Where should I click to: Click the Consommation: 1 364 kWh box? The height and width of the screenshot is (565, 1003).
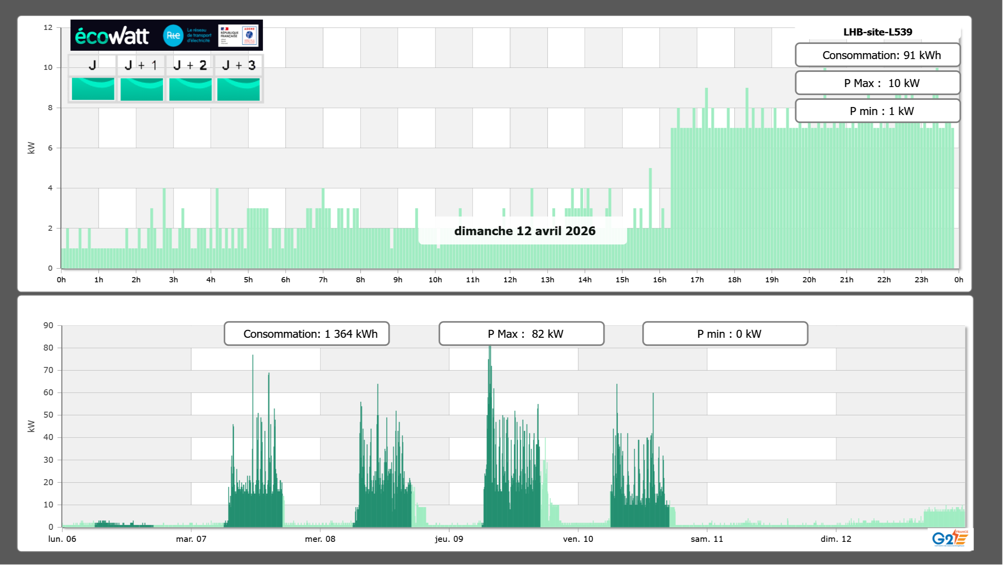tap(306, 334)
